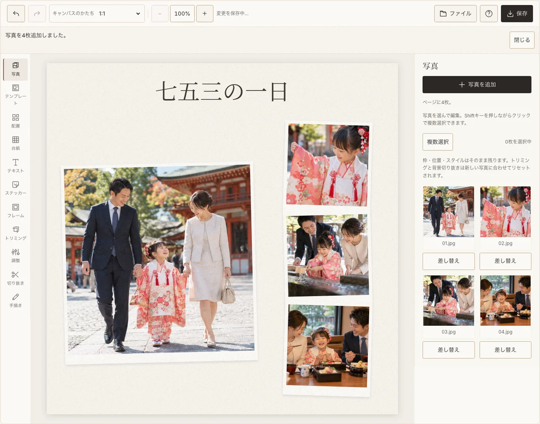540x424 pixels.
Task: Click the 0枚を選択中 selection count text
Action: click(x=518, y=142)
